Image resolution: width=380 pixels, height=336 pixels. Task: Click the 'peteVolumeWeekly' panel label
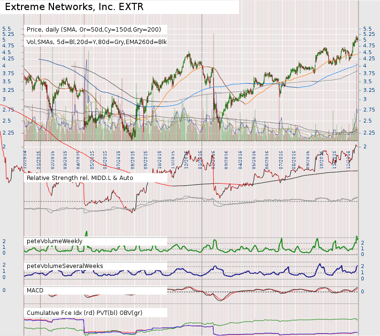click(54, 241)
